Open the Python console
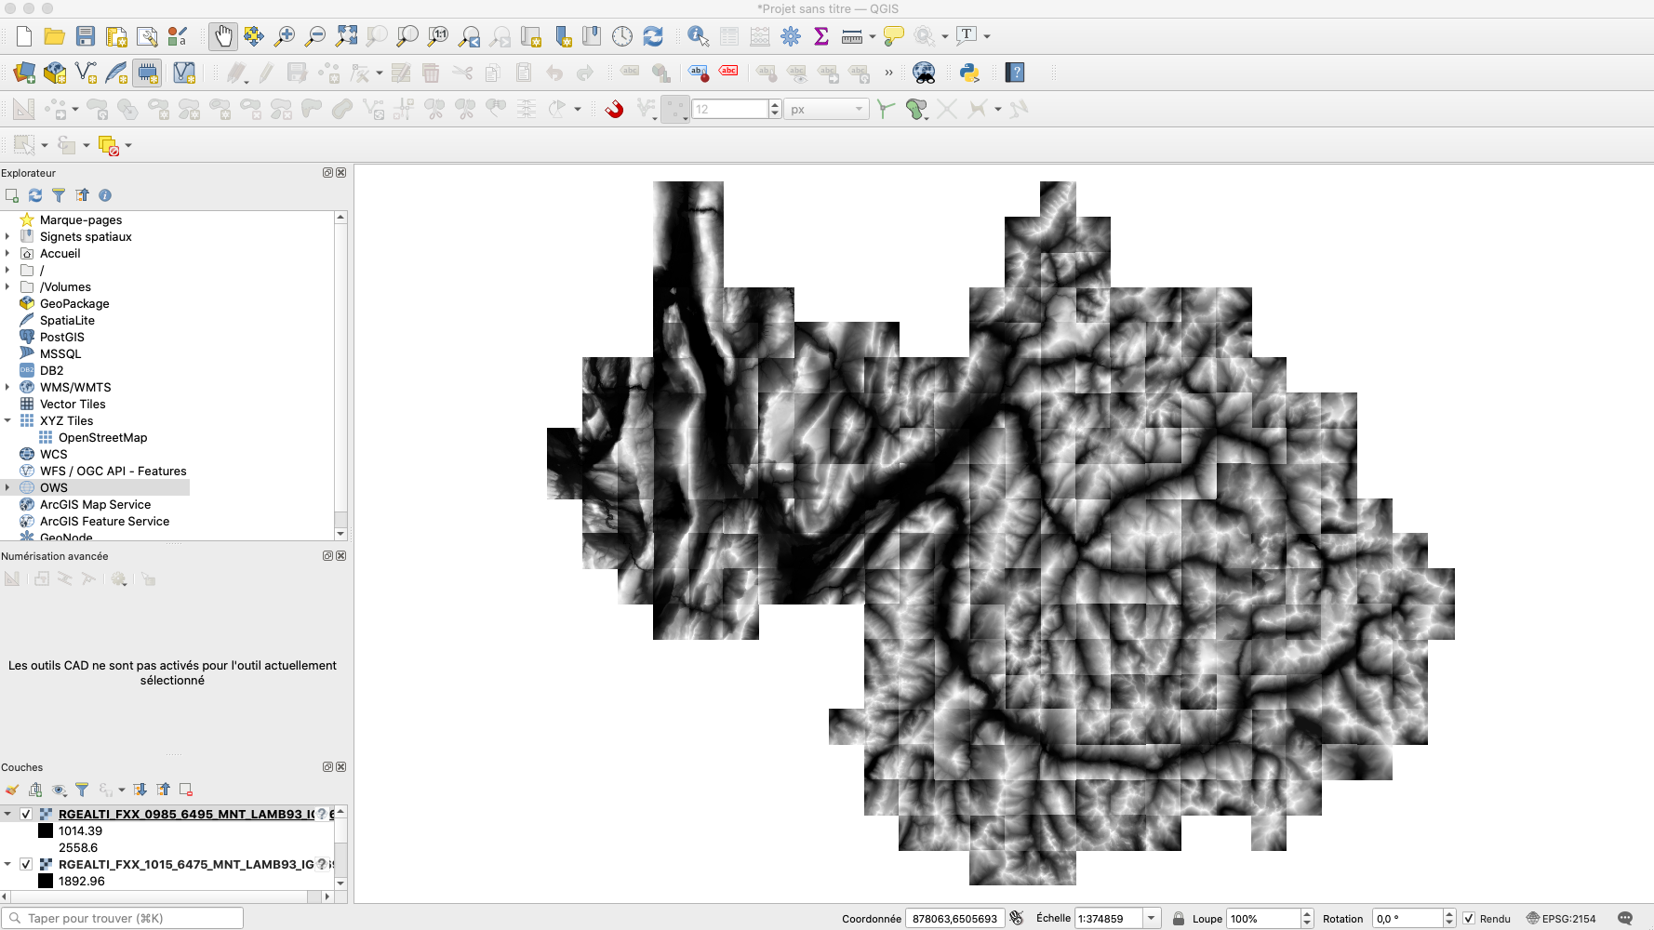The height and width of the screenshot is (930, 1654). tap(969, 73)
